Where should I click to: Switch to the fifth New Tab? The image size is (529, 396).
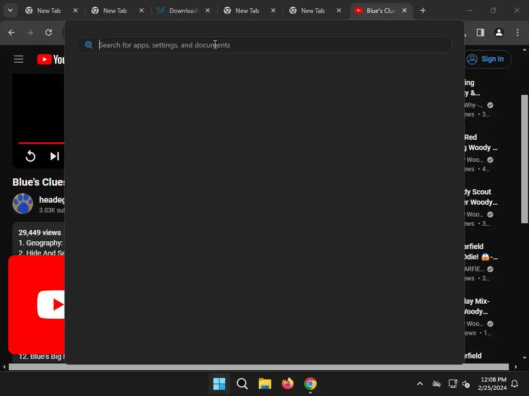(313, 11)
